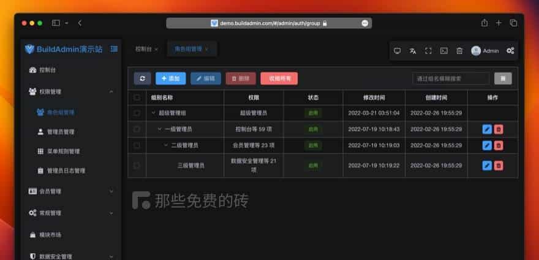Viewport: 539px width, 260px height.
Task: Toggle fullscreen mode icon
Action: coord(428,51)
